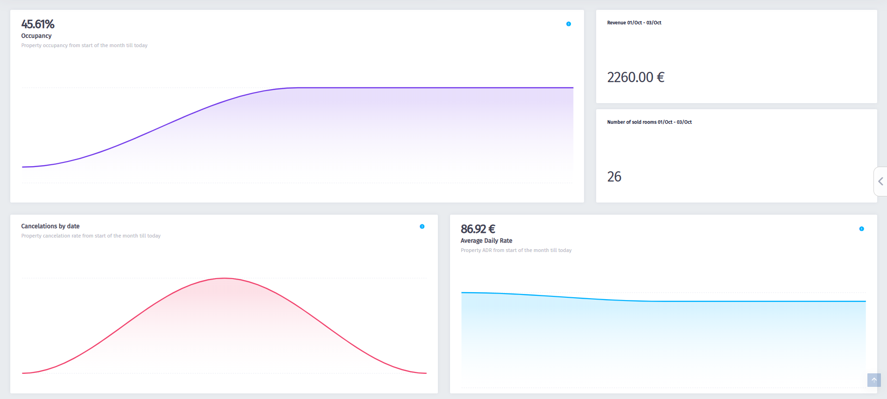Click the Number of sold rooms label
The width and height of the screenshot is (887, 399).
pyautogui.click(x=649, y=122)
